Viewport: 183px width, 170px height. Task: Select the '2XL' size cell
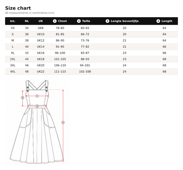(13, 59)
